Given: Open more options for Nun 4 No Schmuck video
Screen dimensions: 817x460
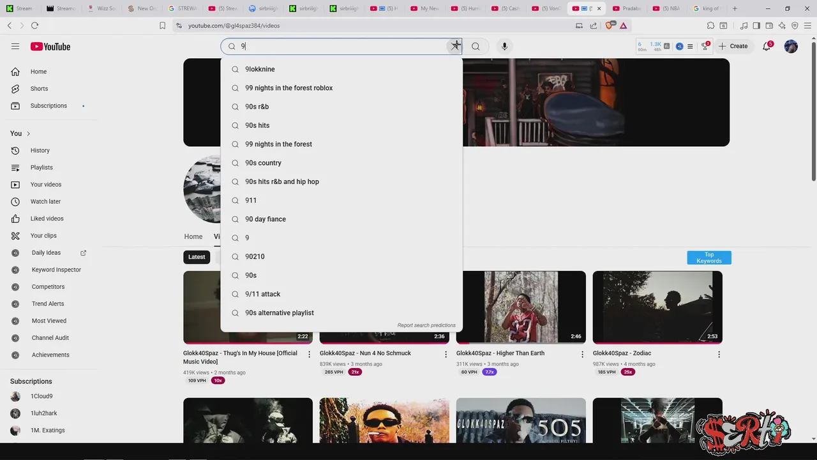Looking at the screenshot, I should point(446,354).
